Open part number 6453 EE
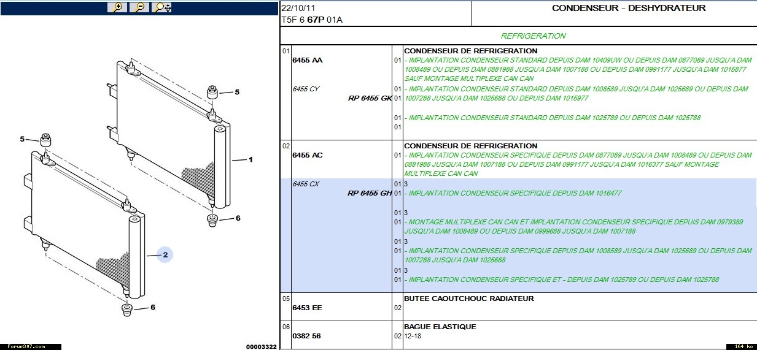 [x=307, y=308]
